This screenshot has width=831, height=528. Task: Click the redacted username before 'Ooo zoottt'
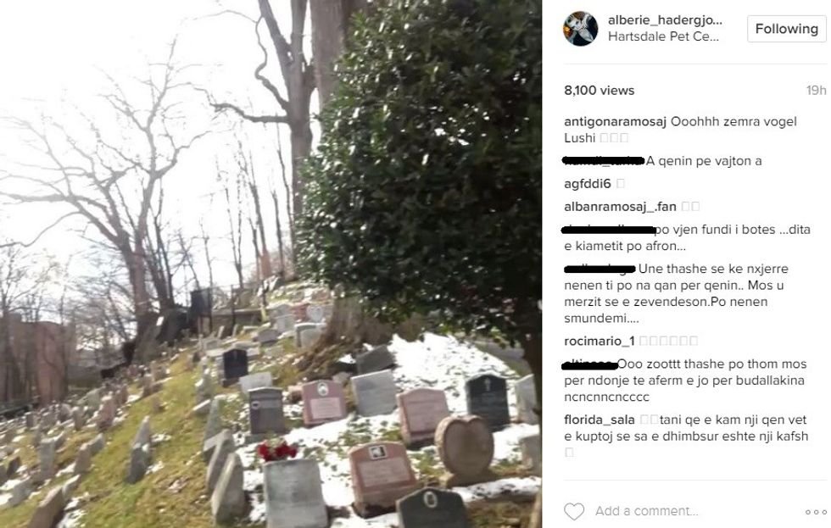click(x=589, y=364)
